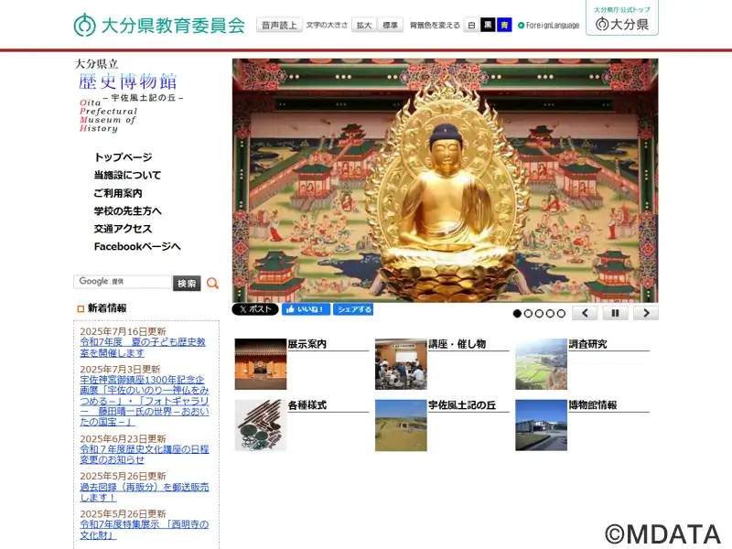Select fourth slideshow dot
This screenshot has height=549, width=732.
(x=551, y=313)
